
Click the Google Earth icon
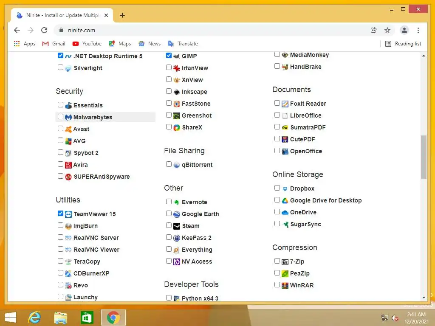176,214
